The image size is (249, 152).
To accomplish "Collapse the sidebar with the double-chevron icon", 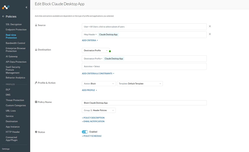I will [x=26, y=7].
